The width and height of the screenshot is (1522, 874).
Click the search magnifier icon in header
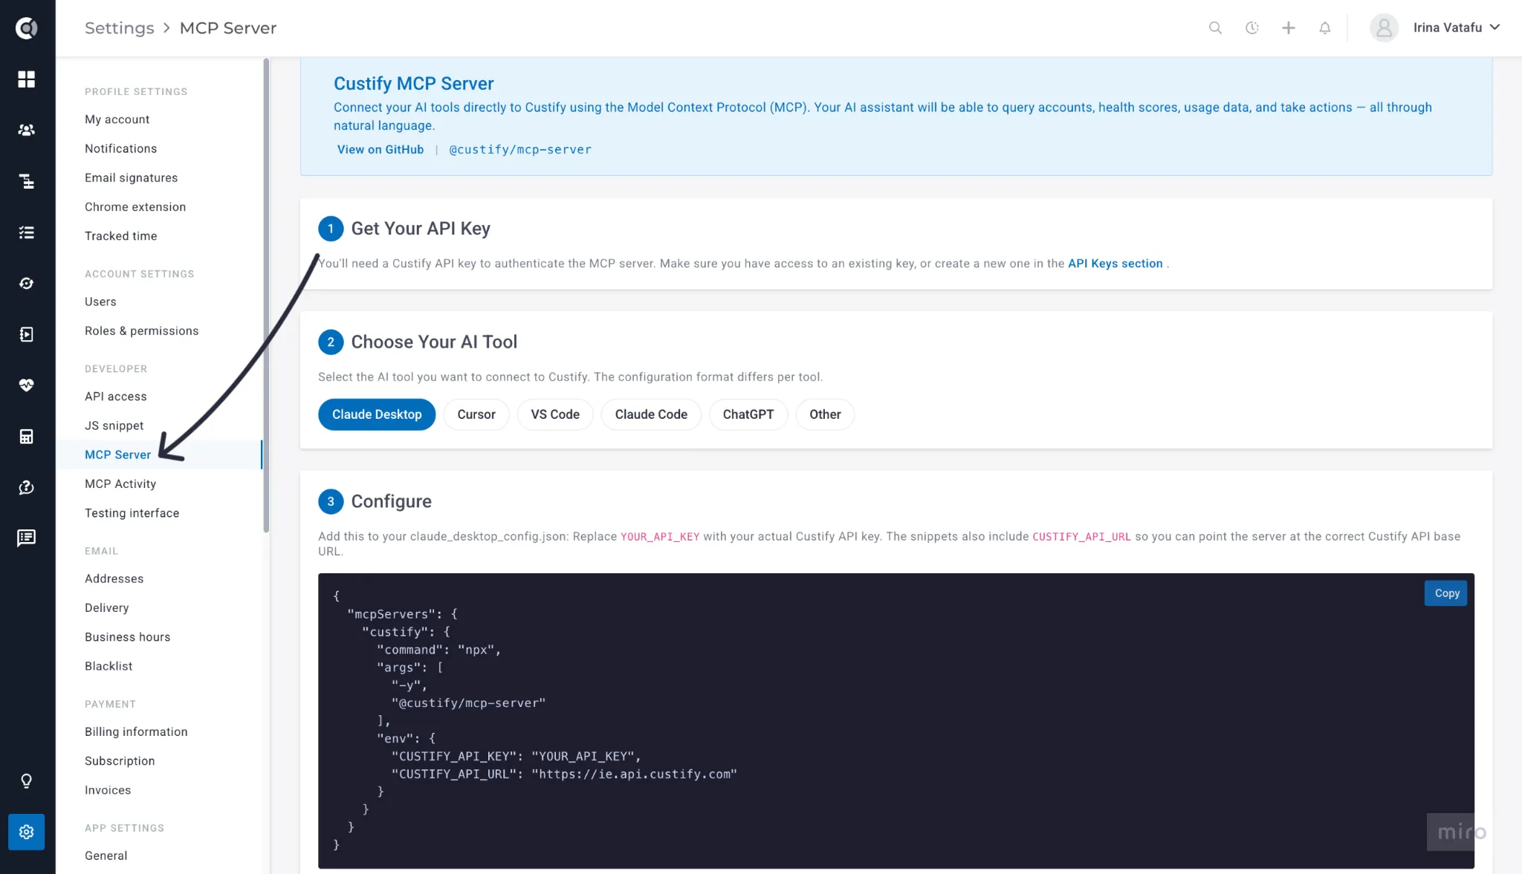[1215, 27]
